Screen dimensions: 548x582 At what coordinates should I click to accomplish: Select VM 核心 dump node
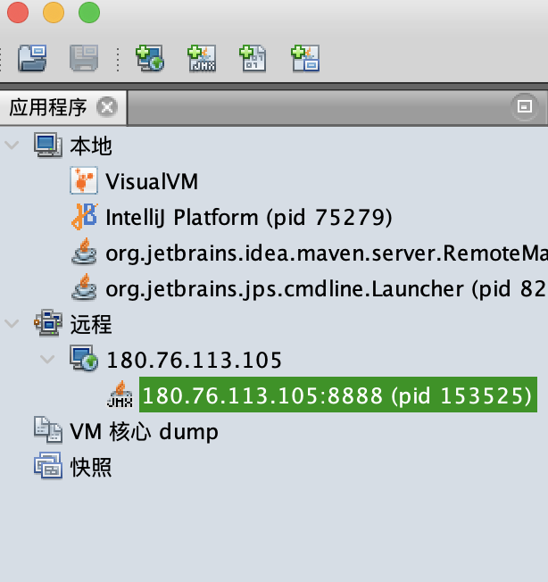point(145,432)
